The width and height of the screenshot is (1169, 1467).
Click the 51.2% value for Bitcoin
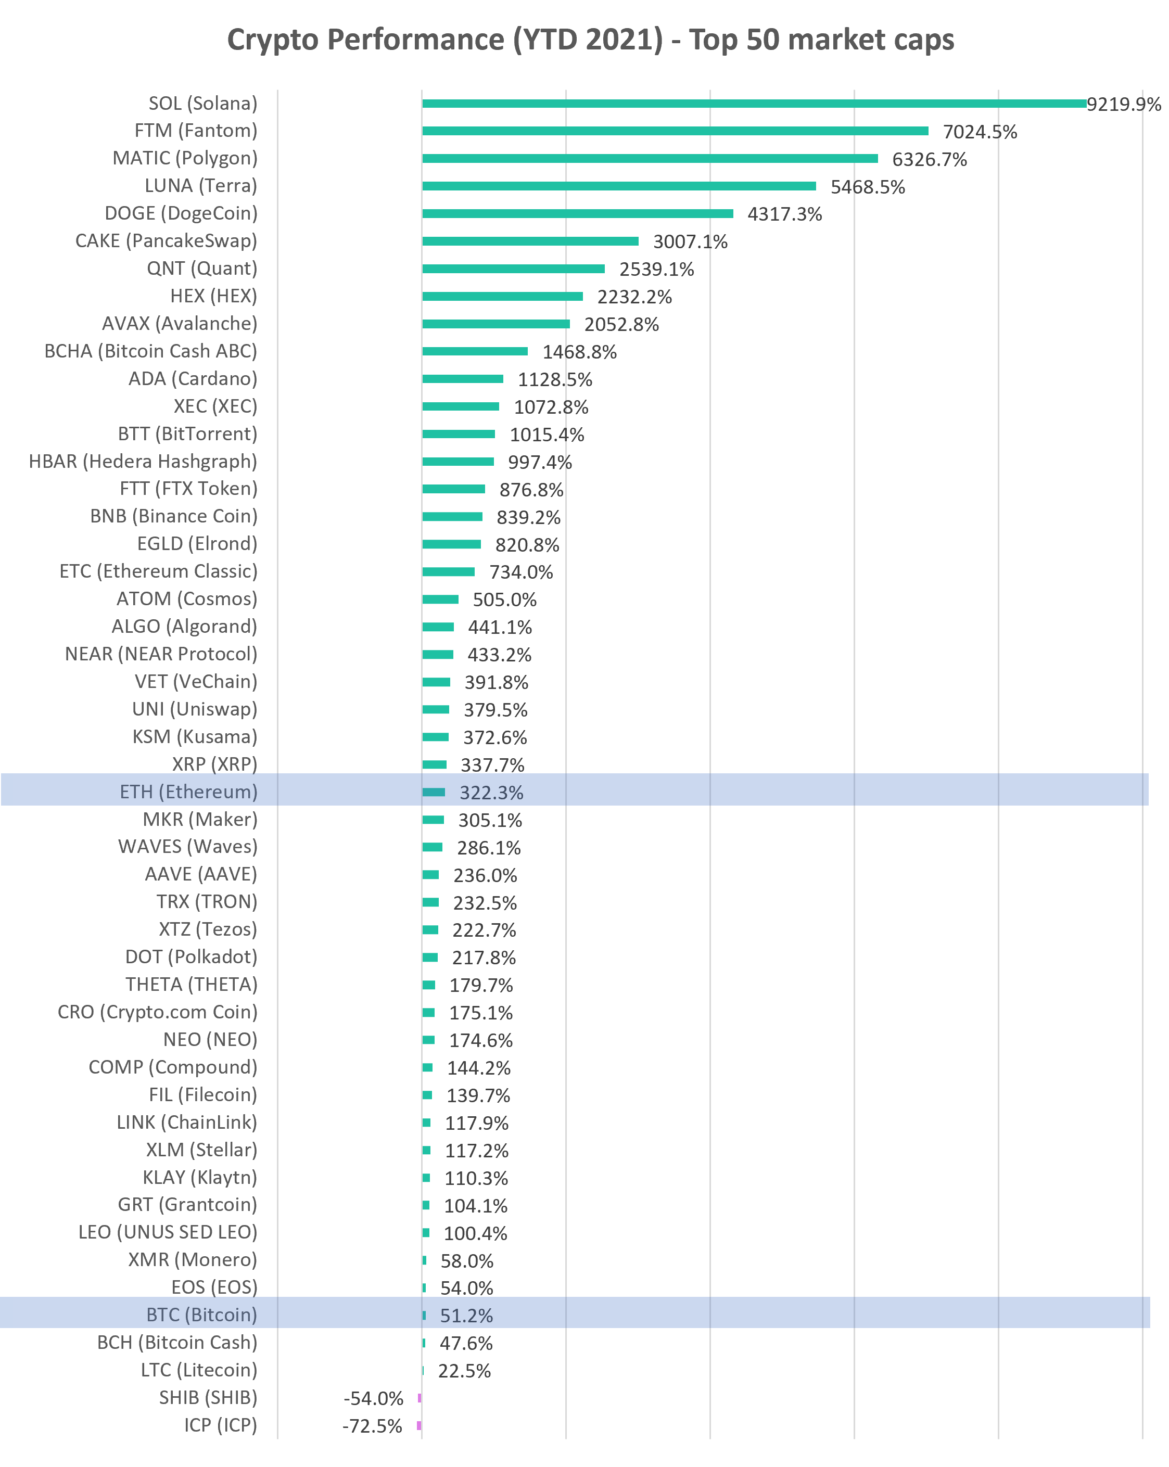tap(466, 1316)
